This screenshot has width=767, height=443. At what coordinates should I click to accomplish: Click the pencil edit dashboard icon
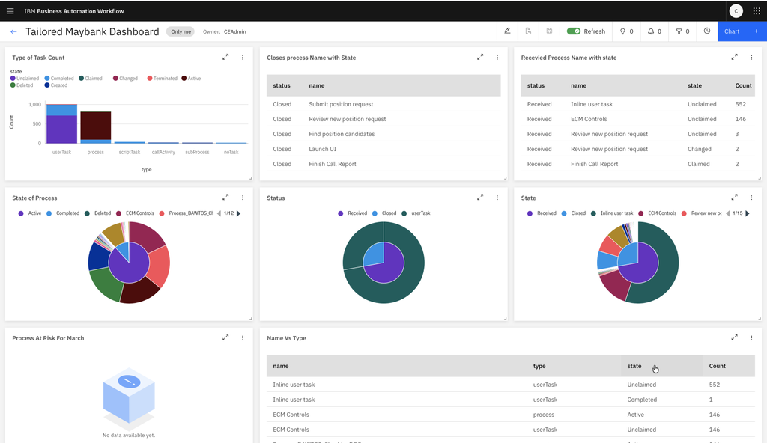point(507,31)
